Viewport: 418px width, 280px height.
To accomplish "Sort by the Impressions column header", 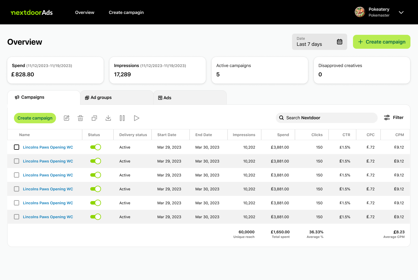I will point(244,135).
